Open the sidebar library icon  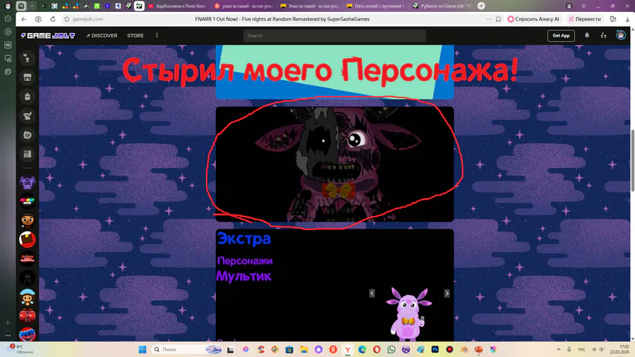click(x=27, y=154)
